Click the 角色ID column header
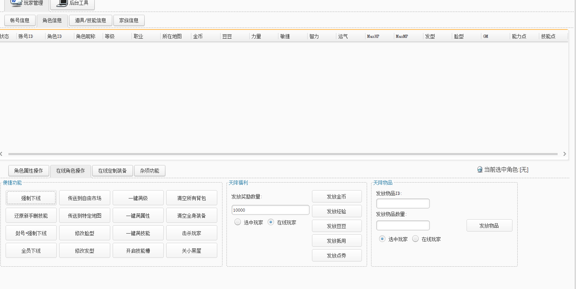Image resolution: width=576 pixels, height=289 pixels. click(x=60, y=36)
